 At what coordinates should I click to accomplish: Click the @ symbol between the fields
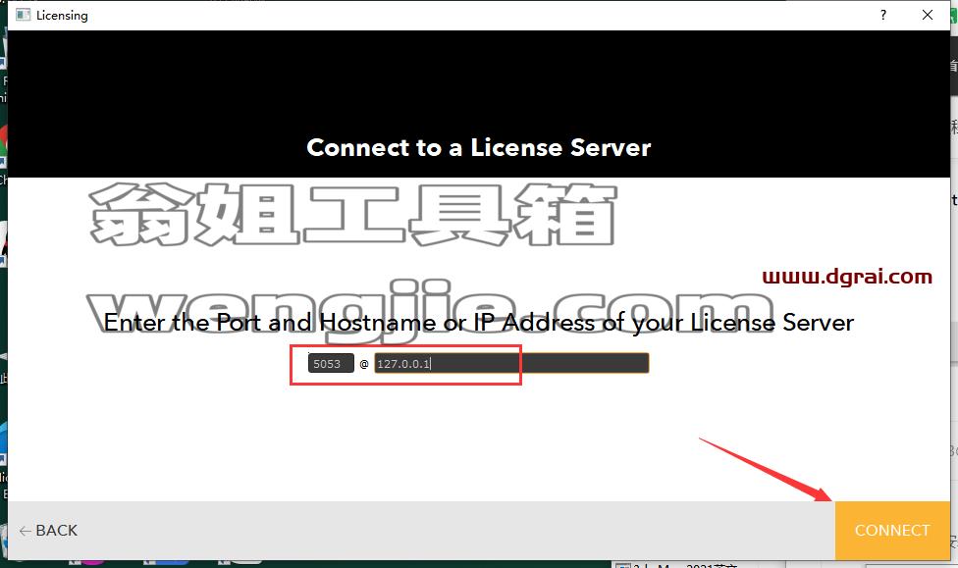pyautogui.click(x=364, y=364)
